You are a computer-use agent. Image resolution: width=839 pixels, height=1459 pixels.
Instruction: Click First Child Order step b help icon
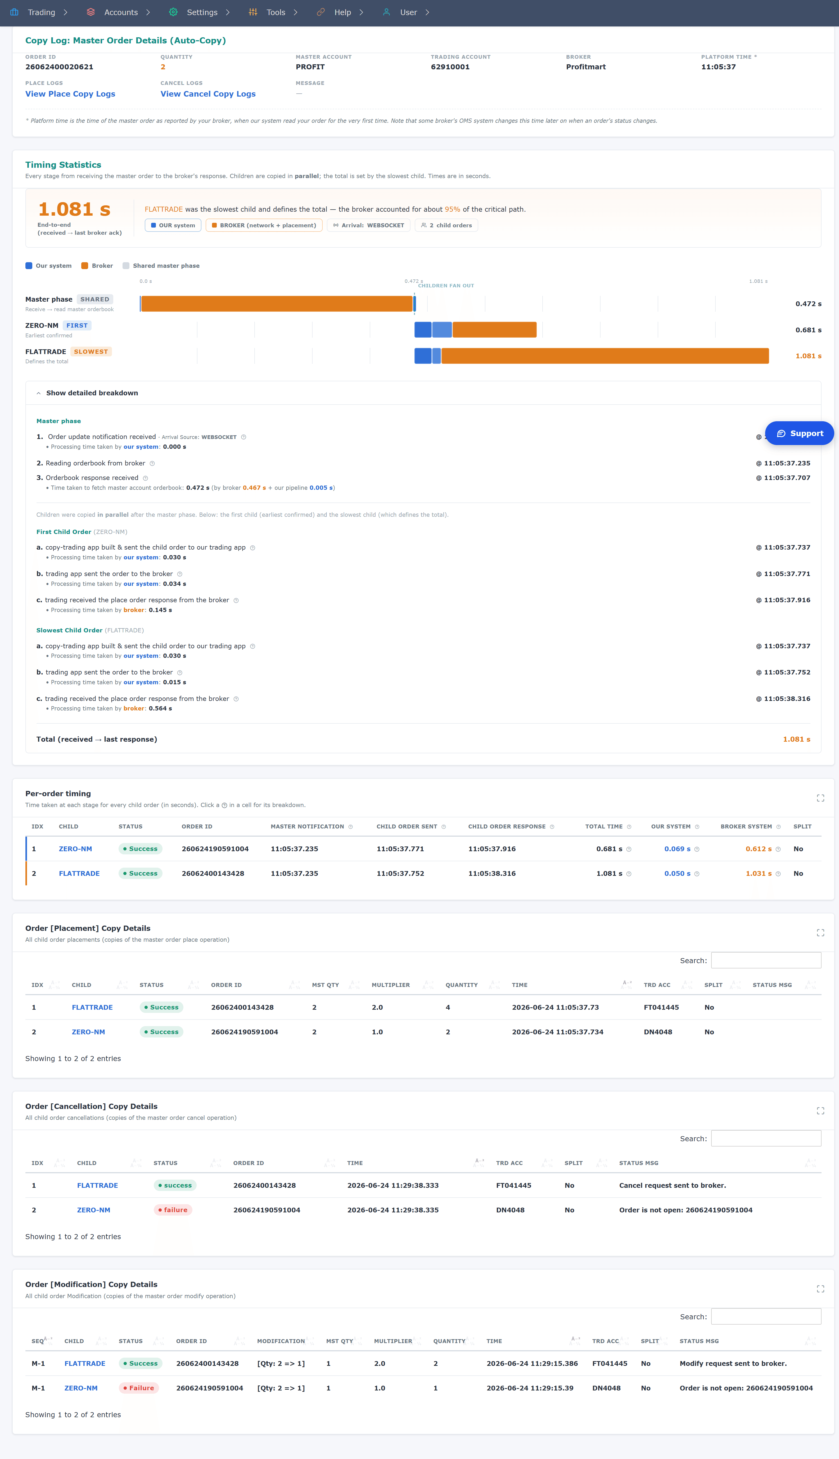(x=180, y=574)
